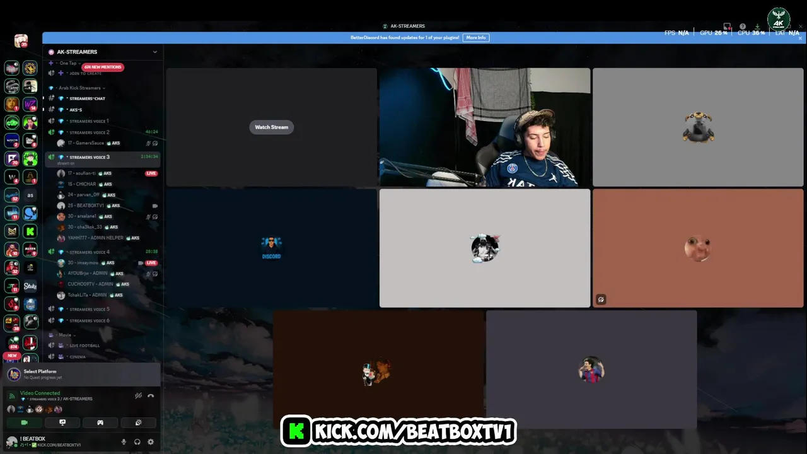The width and height of the screenshot is (807, 454).
Task: Open the Select Platform quest panel
Action: coord(82,375)
